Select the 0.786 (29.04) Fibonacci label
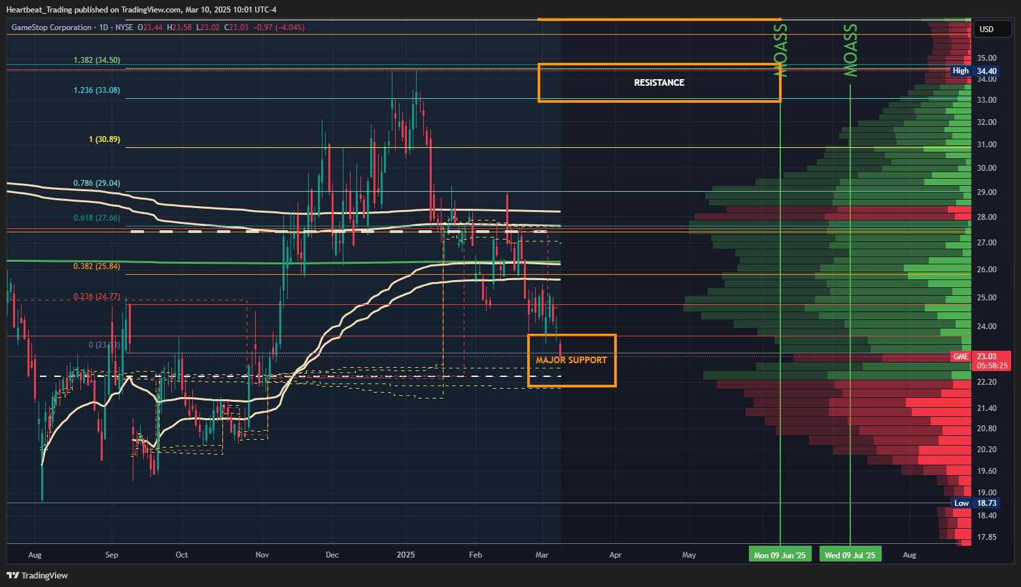 tap(97, 183)
